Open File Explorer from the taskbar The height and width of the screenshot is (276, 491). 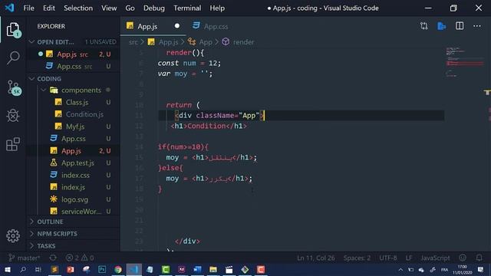(x=213, y=269)
